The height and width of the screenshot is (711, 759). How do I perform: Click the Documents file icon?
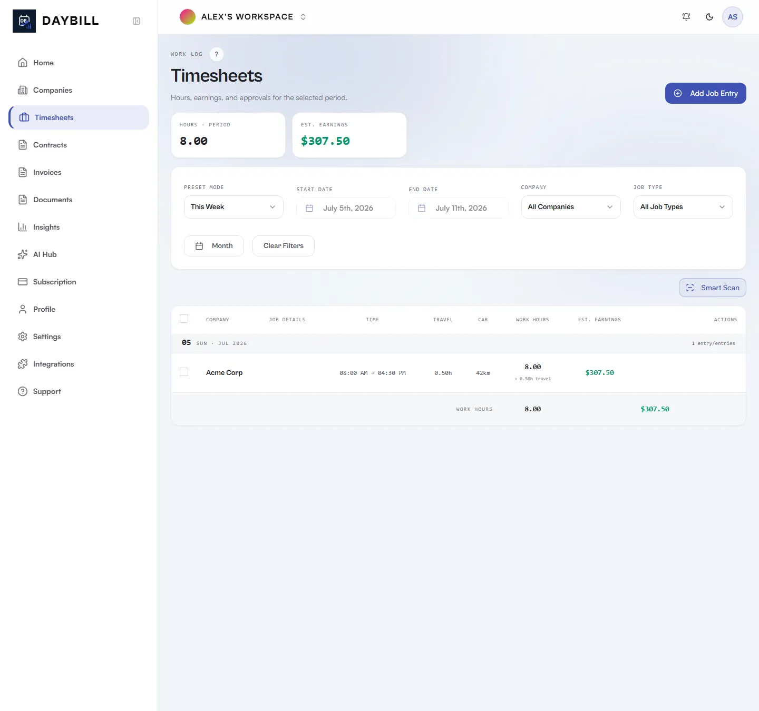point(23,200)
